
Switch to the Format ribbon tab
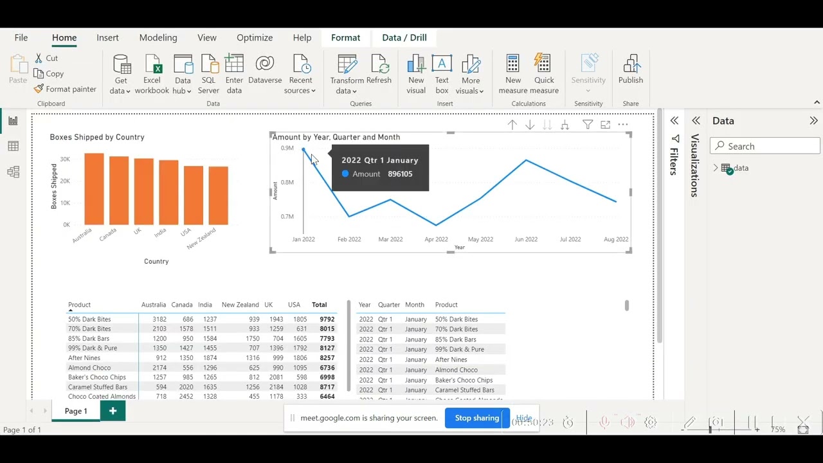pos(345,37)
